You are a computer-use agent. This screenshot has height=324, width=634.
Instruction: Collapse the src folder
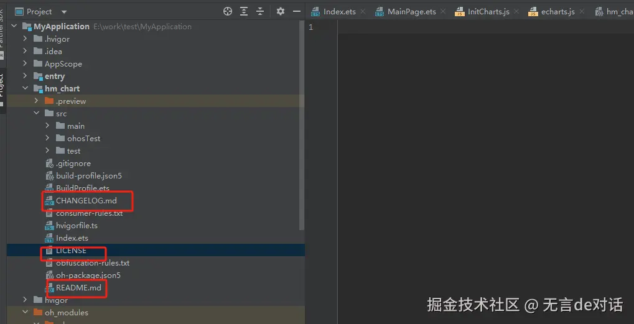[x=36, y=114]
